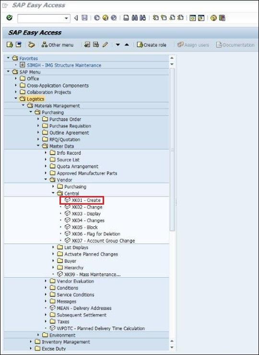
Task: Click the Create role button
Action: (152, 45)
